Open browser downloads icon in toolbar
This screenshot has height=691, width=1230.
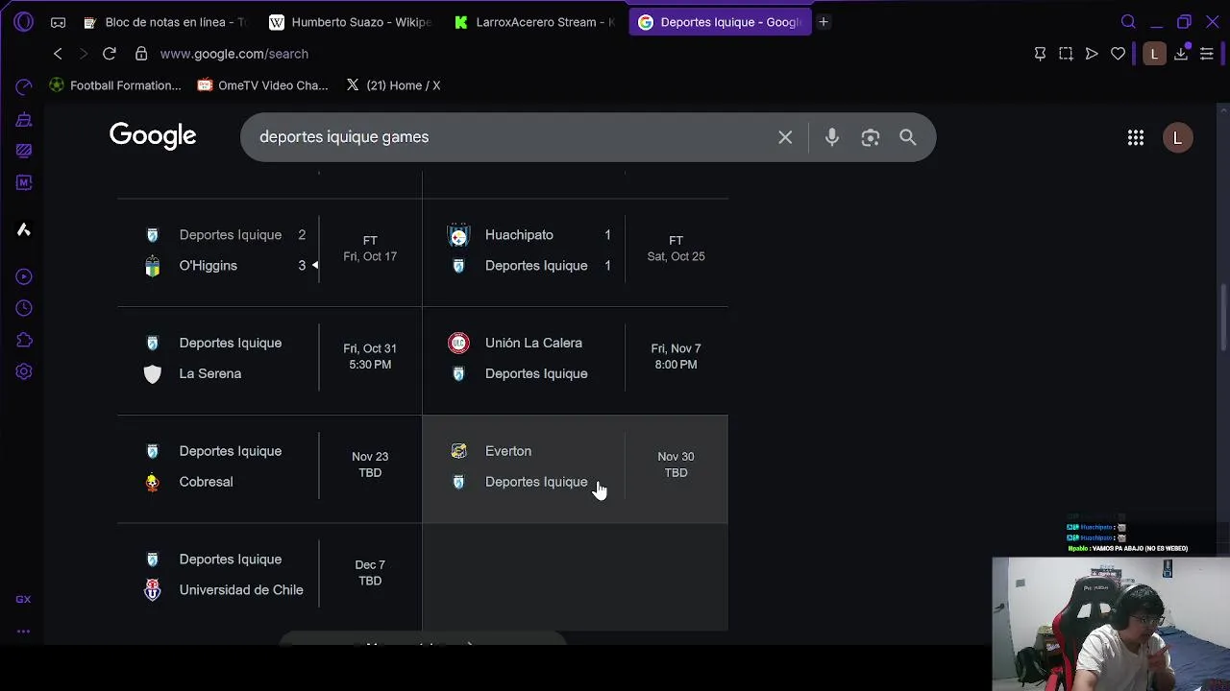click(1181, 54)
